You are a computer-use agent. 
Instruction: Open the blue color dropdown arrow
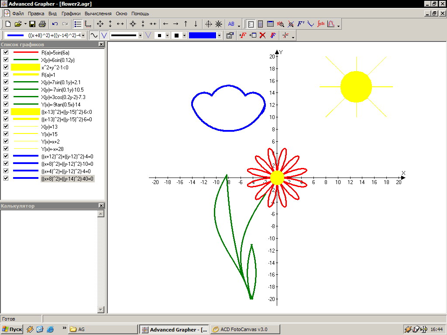(x=219, y=35)
